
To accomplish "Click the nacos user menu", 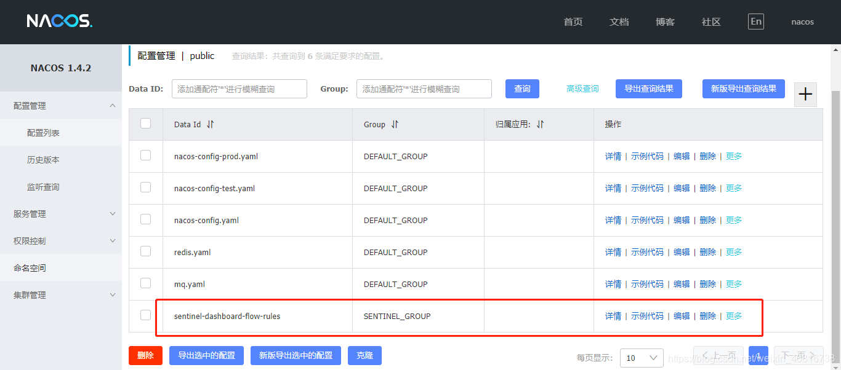I will 802,22.
